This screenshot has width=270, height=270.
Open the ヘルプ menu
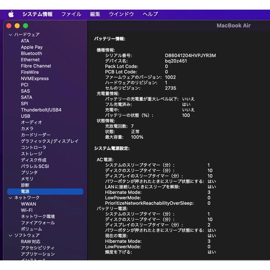tap(150, 14)
